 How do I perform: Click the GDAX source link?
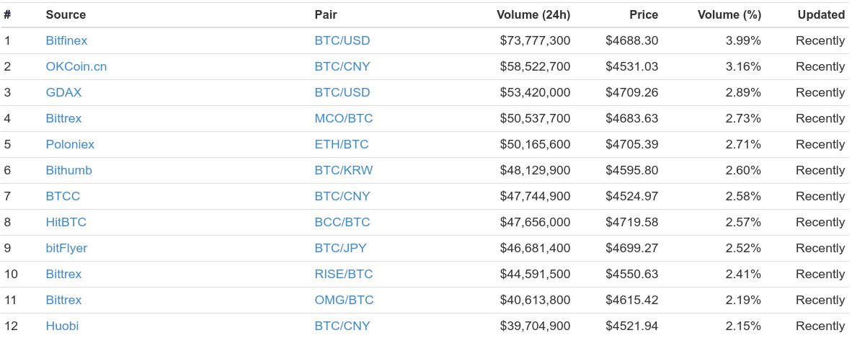(63, 92)
